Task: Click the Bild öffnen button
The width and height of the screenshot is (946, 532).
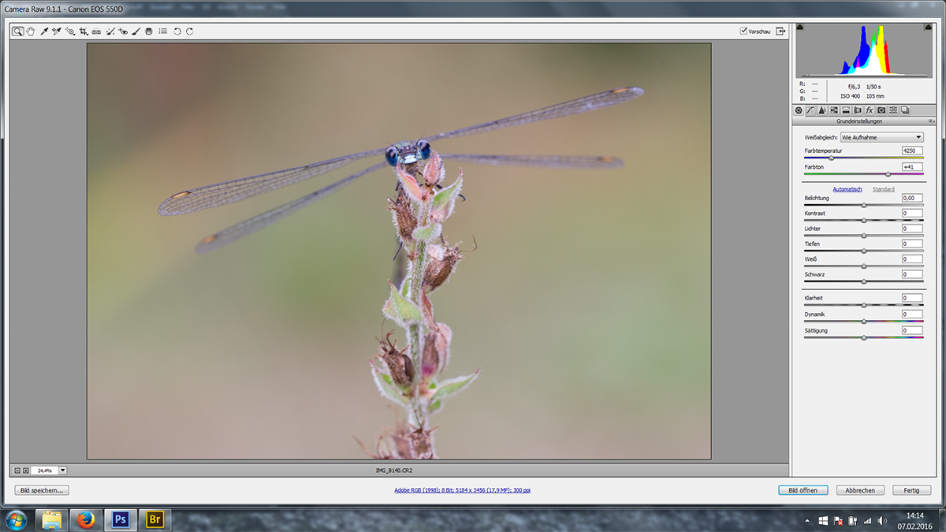Action: point(803,490)
